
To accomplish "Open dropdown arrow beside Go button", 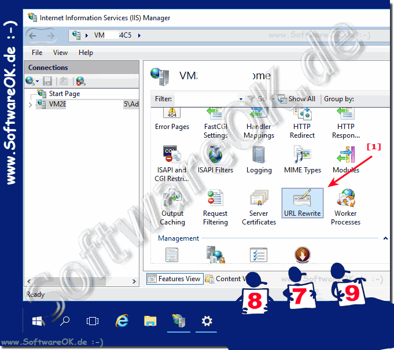I will click(x=273, y=99).
